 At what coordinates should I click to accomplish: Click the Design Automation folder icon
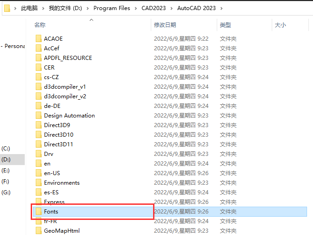pos(38,116)
